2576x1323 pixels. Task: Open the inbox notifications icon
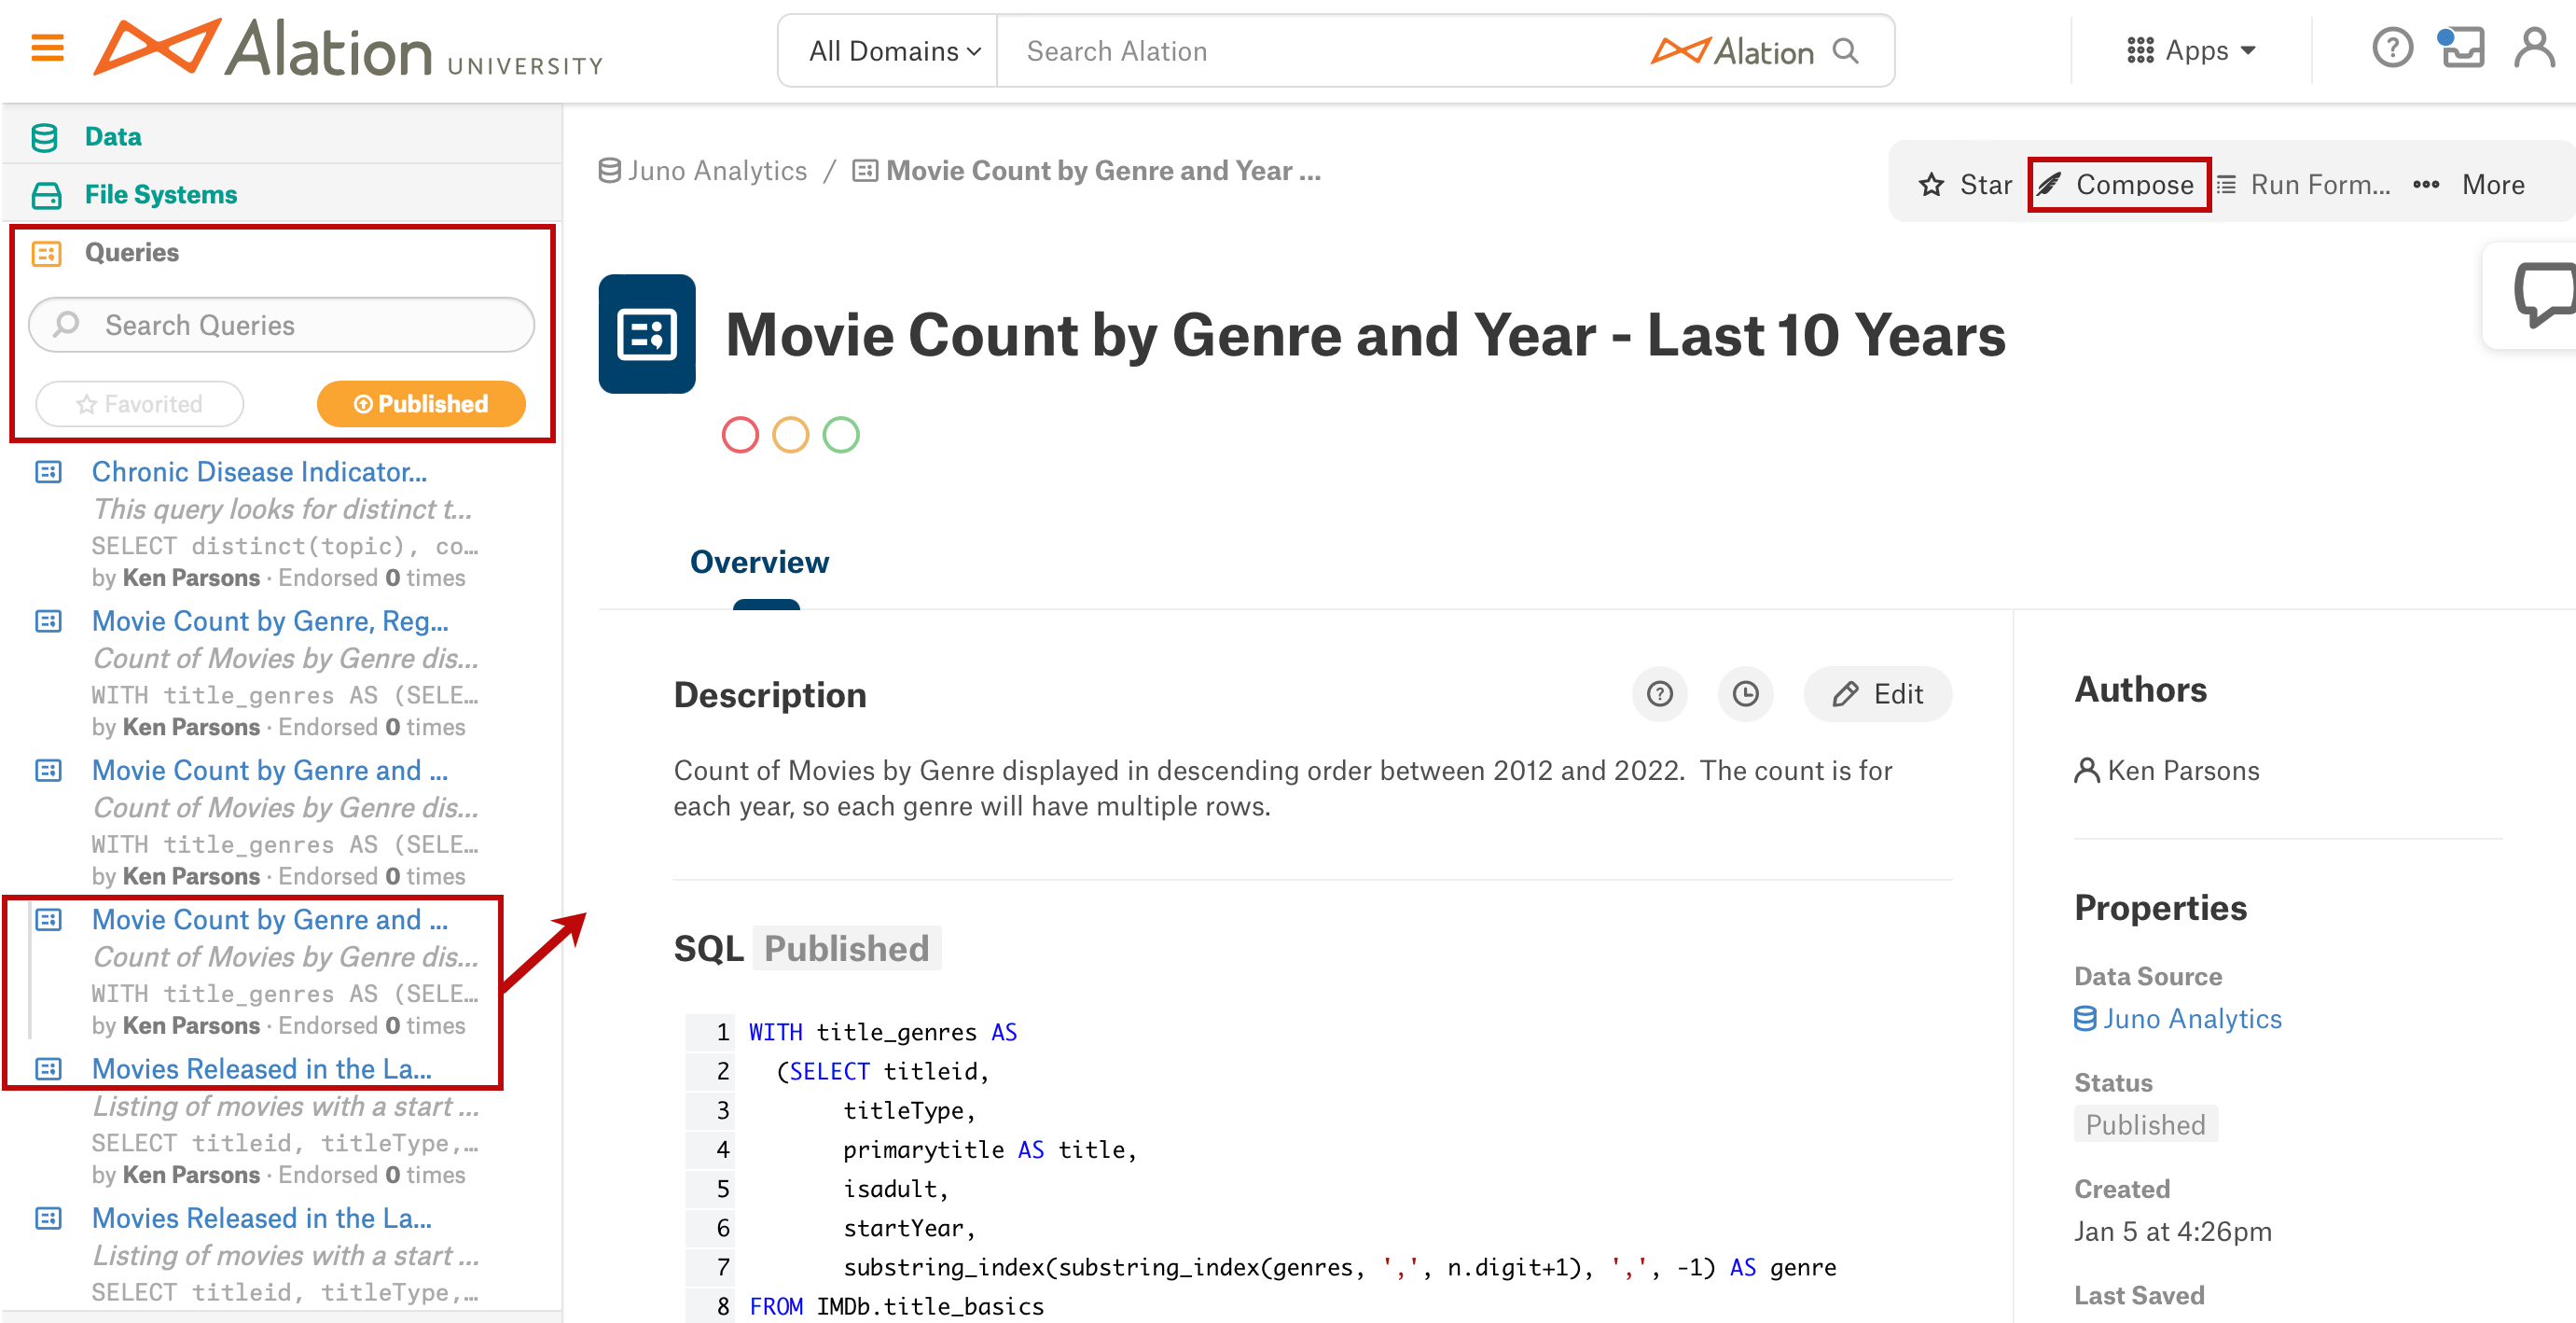(x=2461, y=48)
